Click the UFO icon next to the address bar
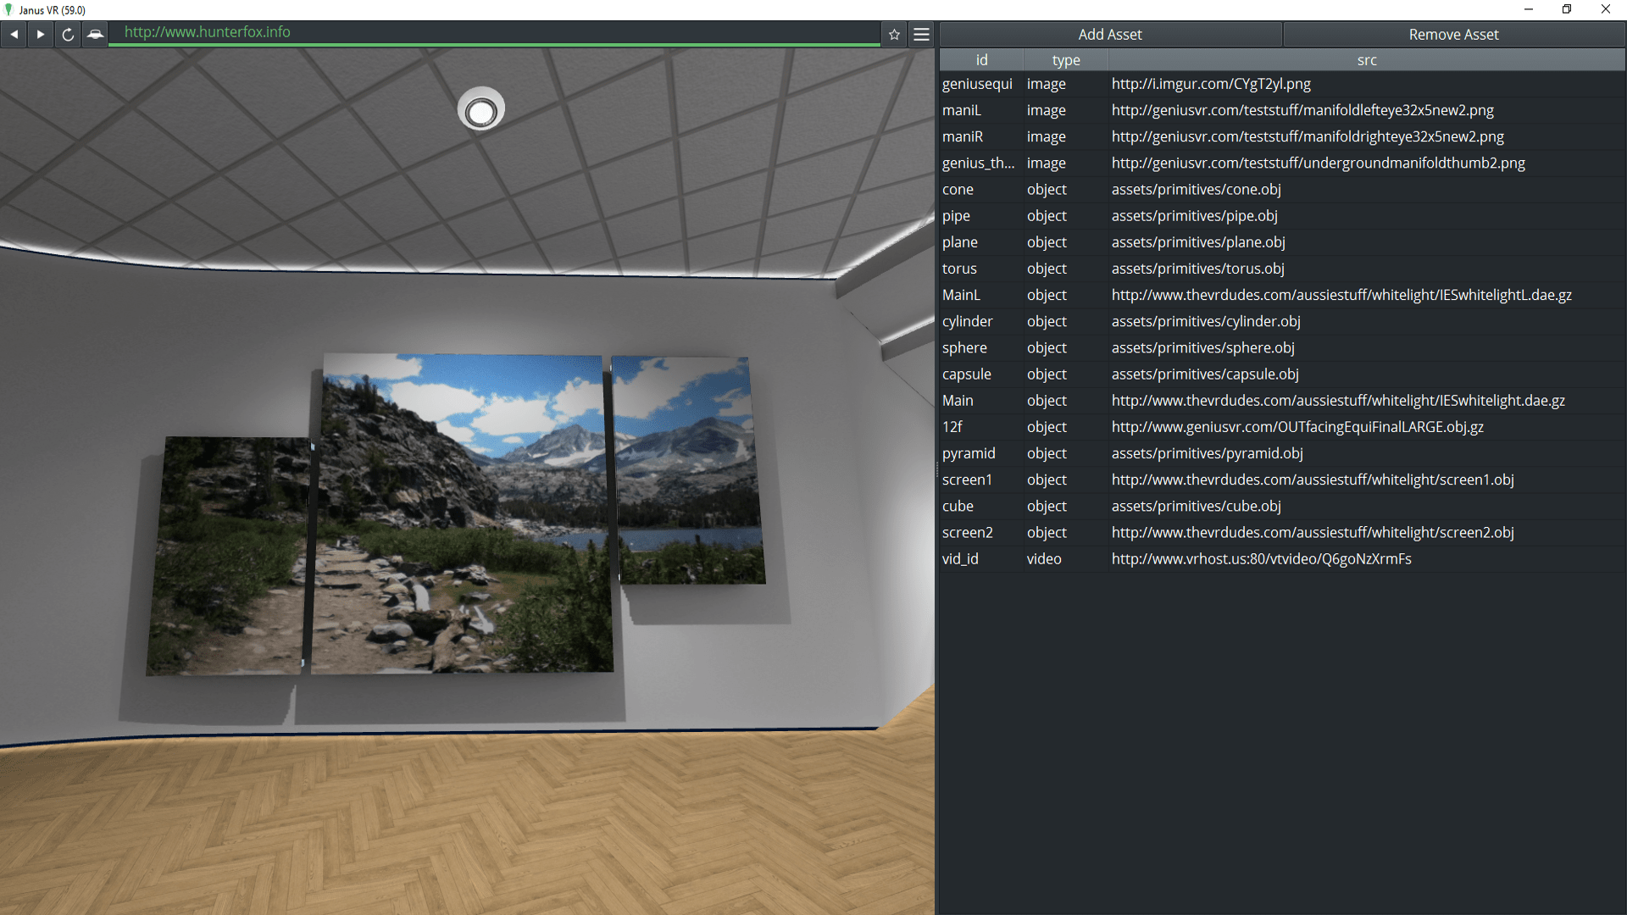The width and height of the screenshot is (1627, 915). tap(95, 35)
